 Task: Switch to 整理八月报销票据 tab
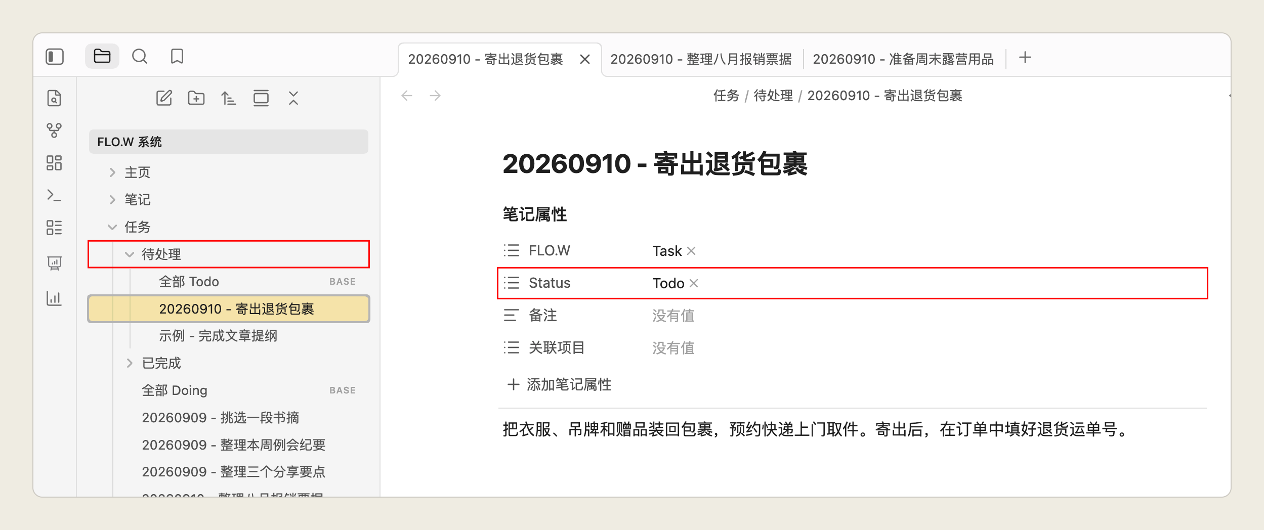[x=701, y=59]
